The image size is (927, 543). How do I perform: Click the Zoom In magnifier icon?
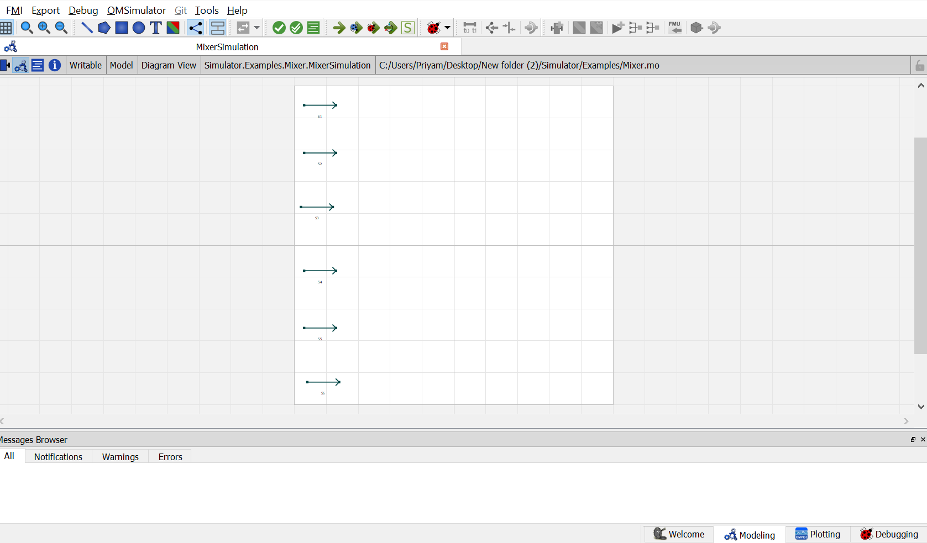point(44,28)
